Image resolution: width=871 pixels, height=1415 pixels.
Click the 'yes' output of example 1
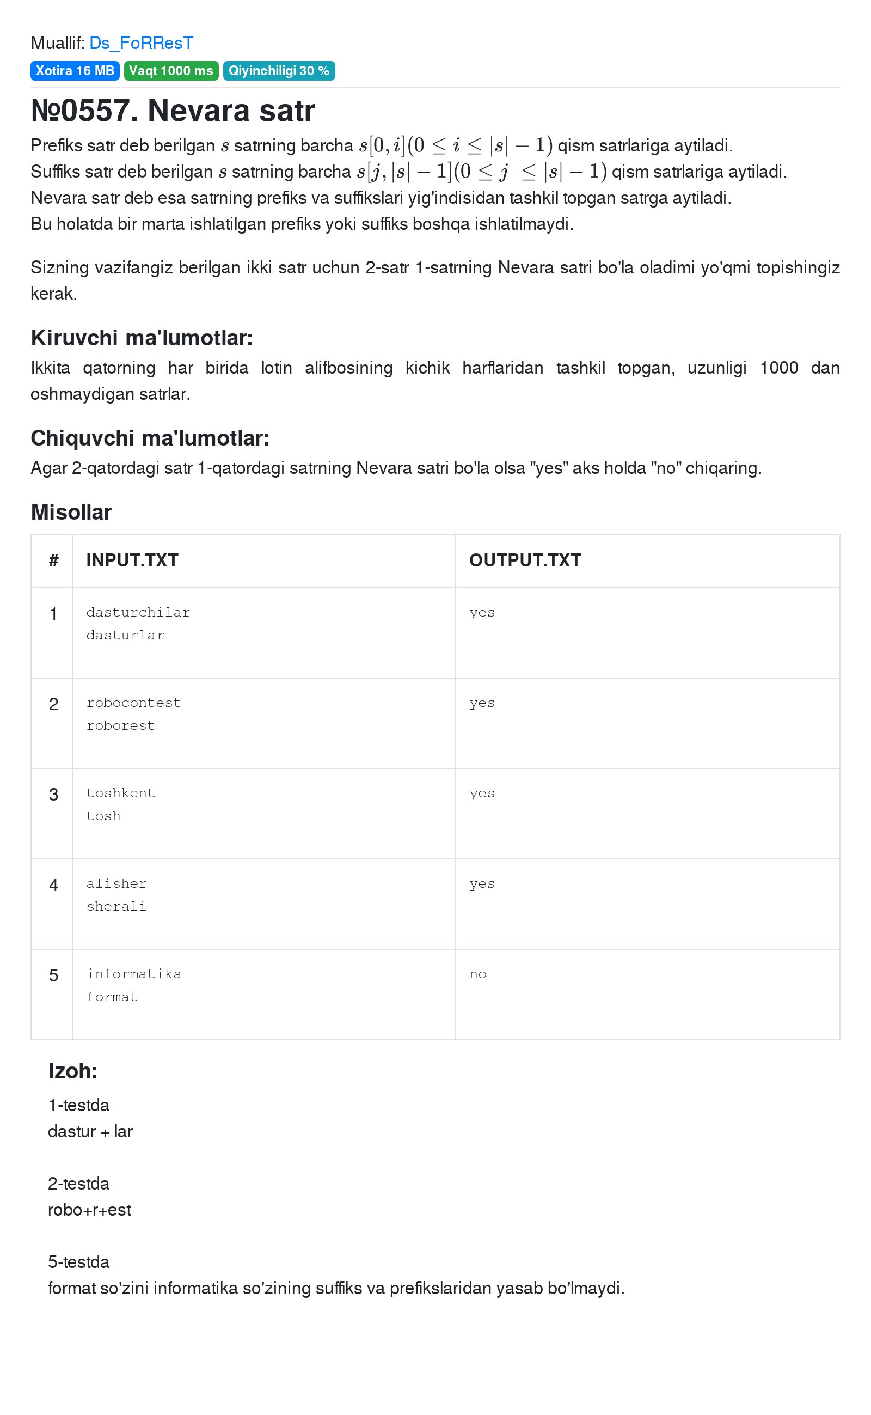pyautogui.click(x=482, y=612)
